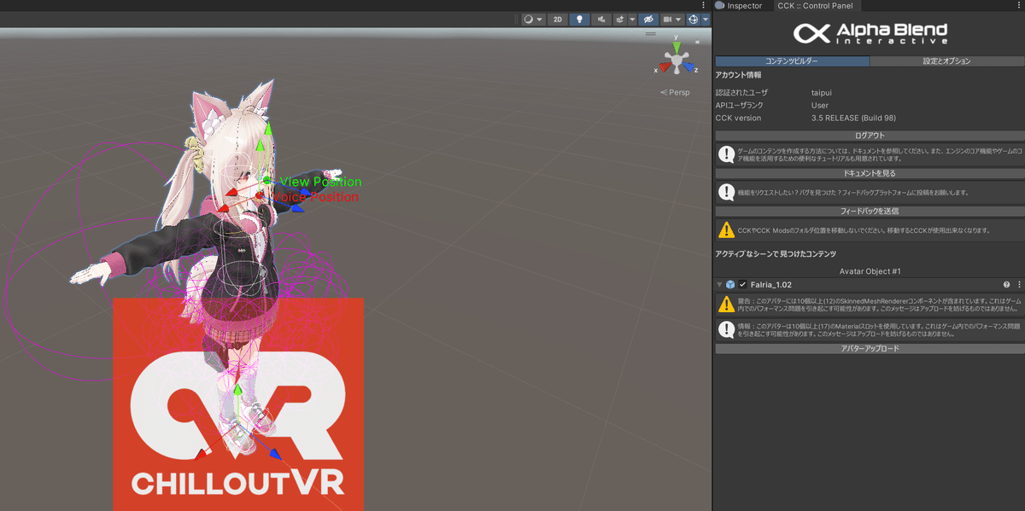Screen dimensions: 1025x511
Task: Toggle the shading mode sphere icon
Action: click(x=527, y=19)
